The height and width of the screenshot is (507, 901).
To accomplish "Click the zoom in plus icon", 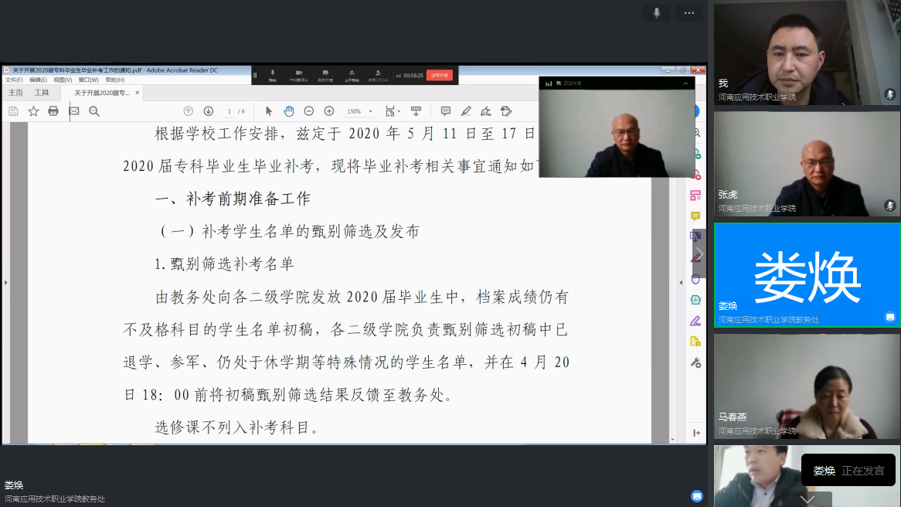I will click(x=329, y=111).
